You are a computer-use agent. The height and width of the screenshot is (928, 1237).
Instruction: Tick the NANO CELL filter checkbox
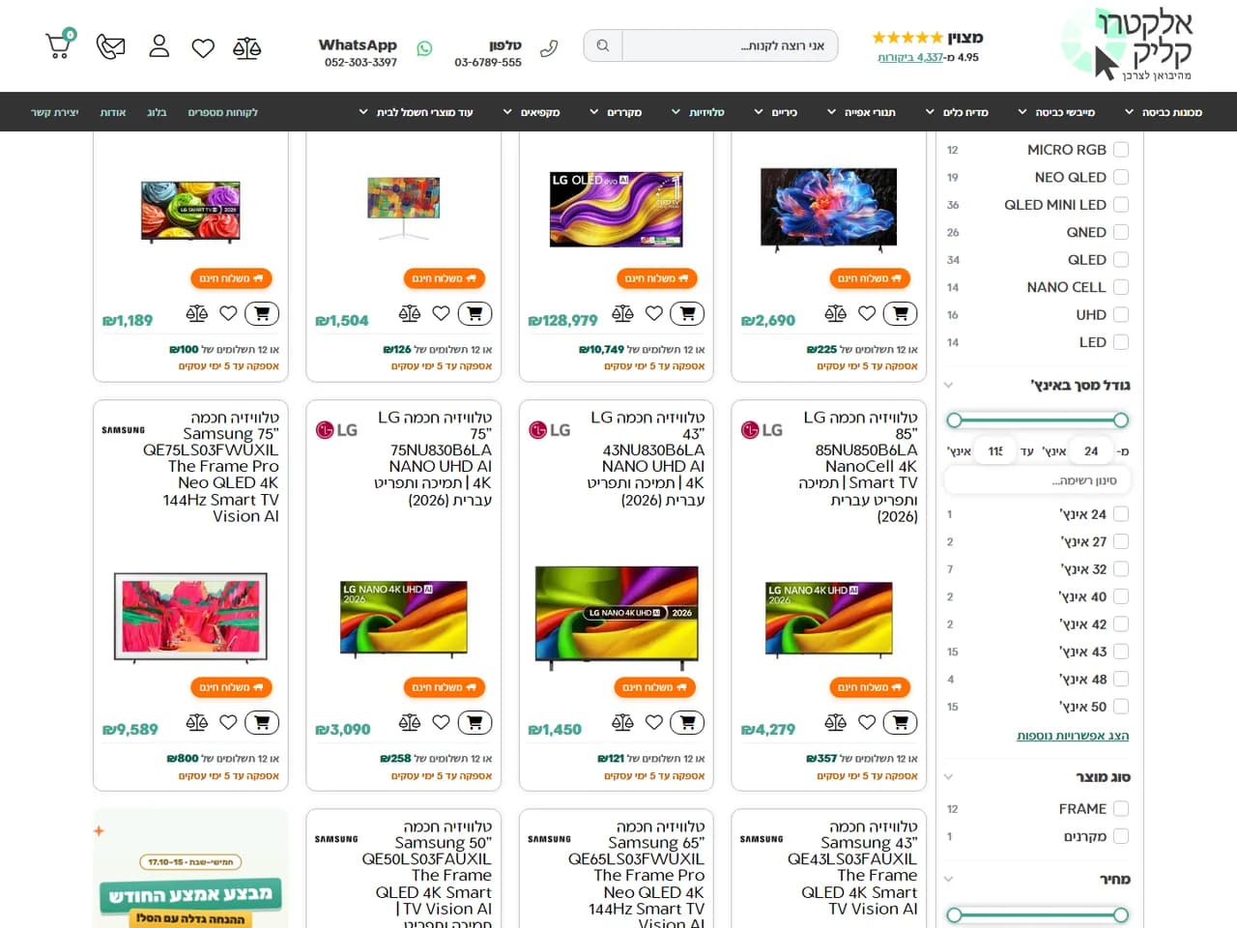(x=1121, y=287)
